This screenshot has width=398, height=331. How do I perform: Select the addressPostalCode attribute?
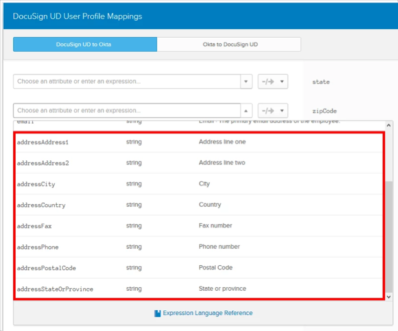pos(46,268)
